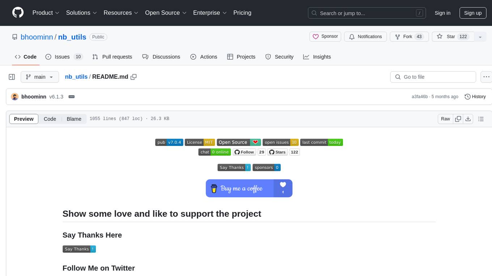
Task: Click the open issues 10 badge
Action: point(281,142)
